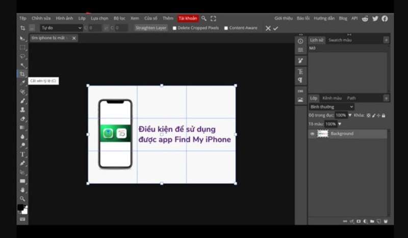Open the Chỉnh sửa menu

(x=41, y=18)
